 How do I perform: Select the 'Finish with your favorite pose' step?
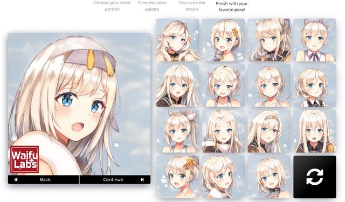click(232, 6)
